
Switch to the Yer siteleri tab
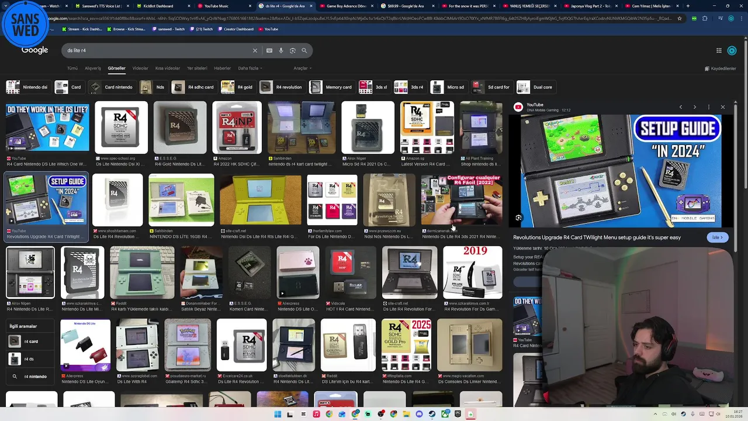(197, 68)
